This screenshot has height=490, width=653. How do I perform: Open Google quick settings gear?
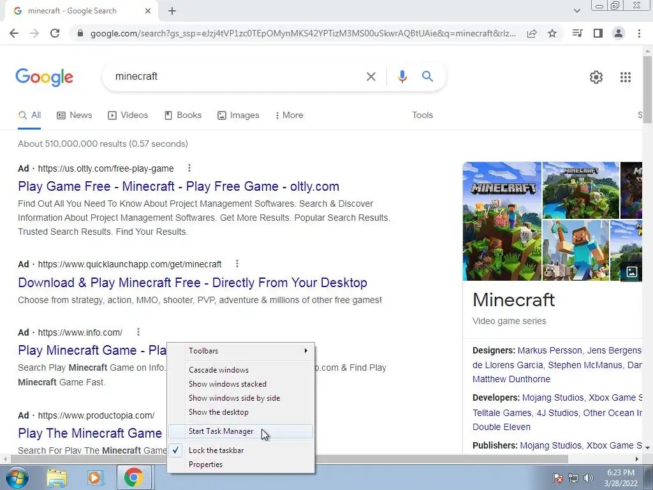(596, 77)
